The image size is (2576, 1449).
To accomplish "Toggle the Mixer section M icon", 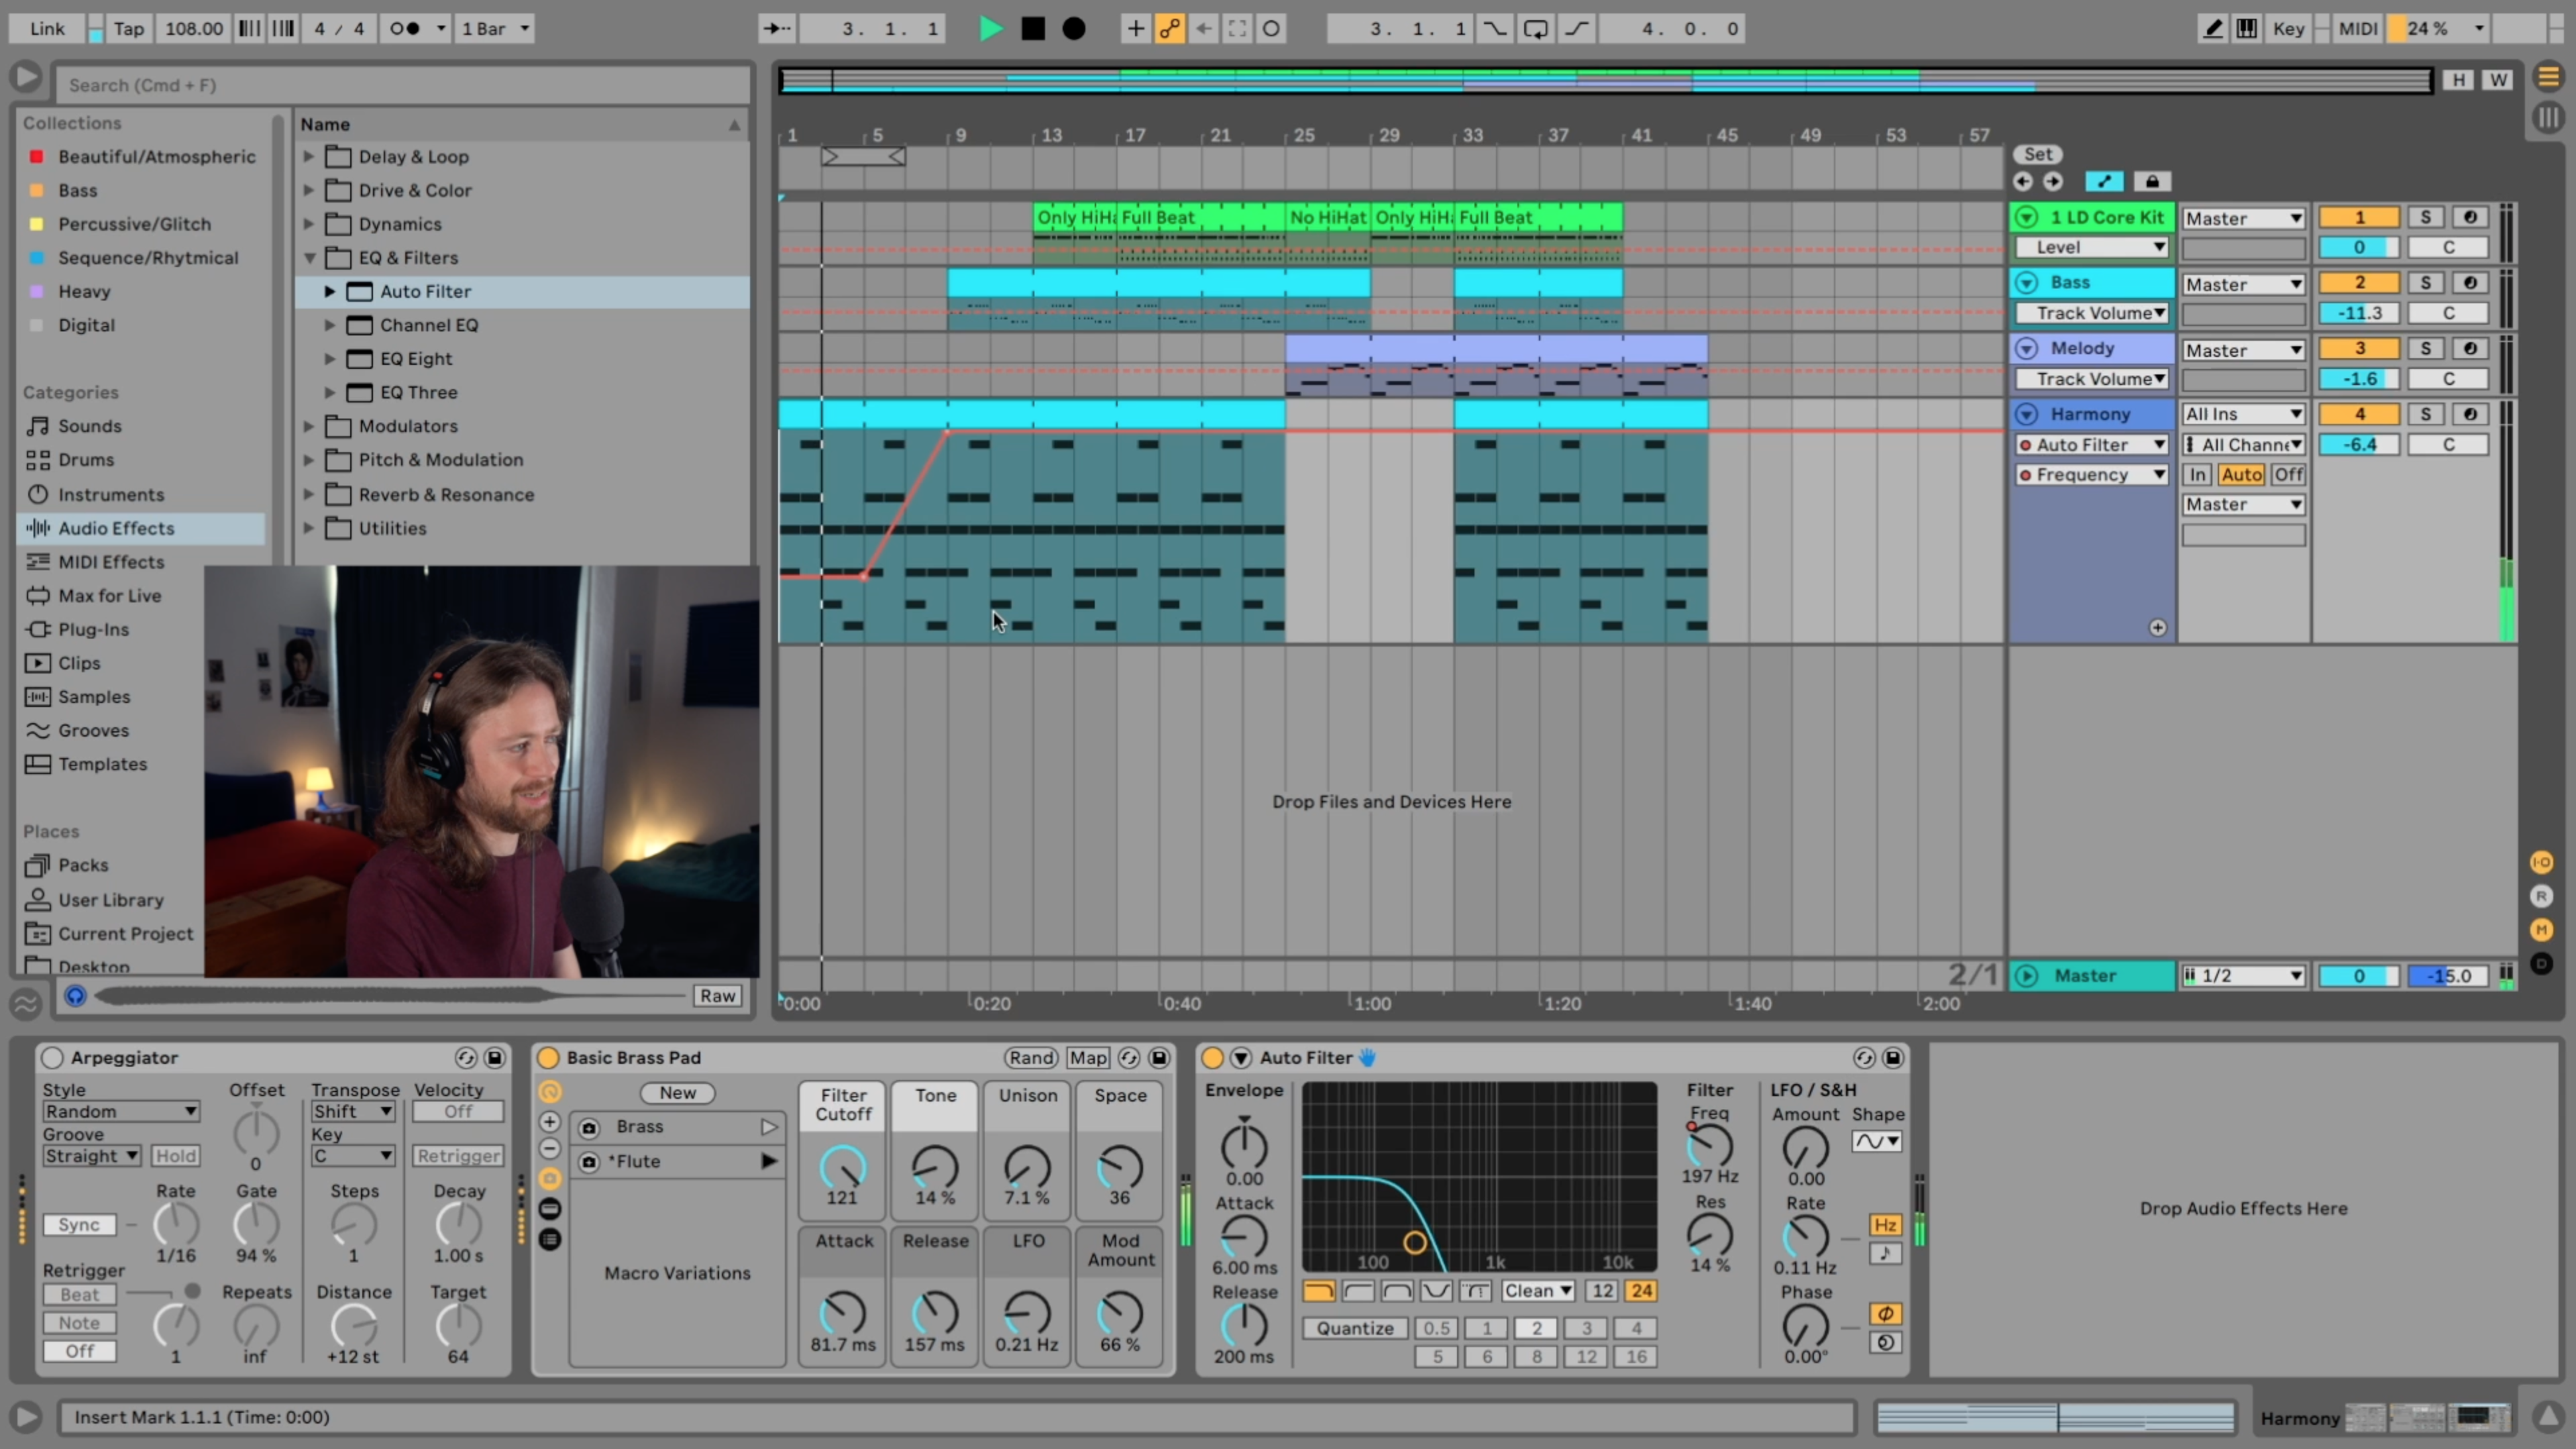I will 2541,930.
